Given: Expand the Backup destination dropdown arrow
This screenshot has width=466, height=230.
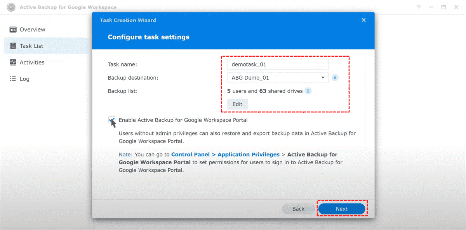Looking at the screenshot, I should click(x=323, y=78).
